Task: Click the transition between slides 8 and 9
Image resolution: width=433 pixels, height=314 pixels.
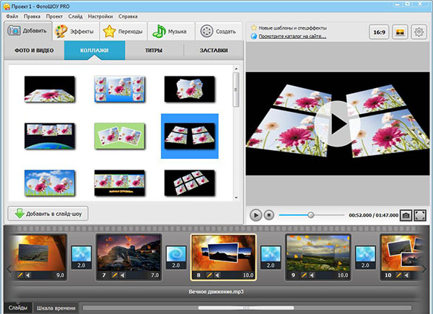Action: click(x=271, y=258)
